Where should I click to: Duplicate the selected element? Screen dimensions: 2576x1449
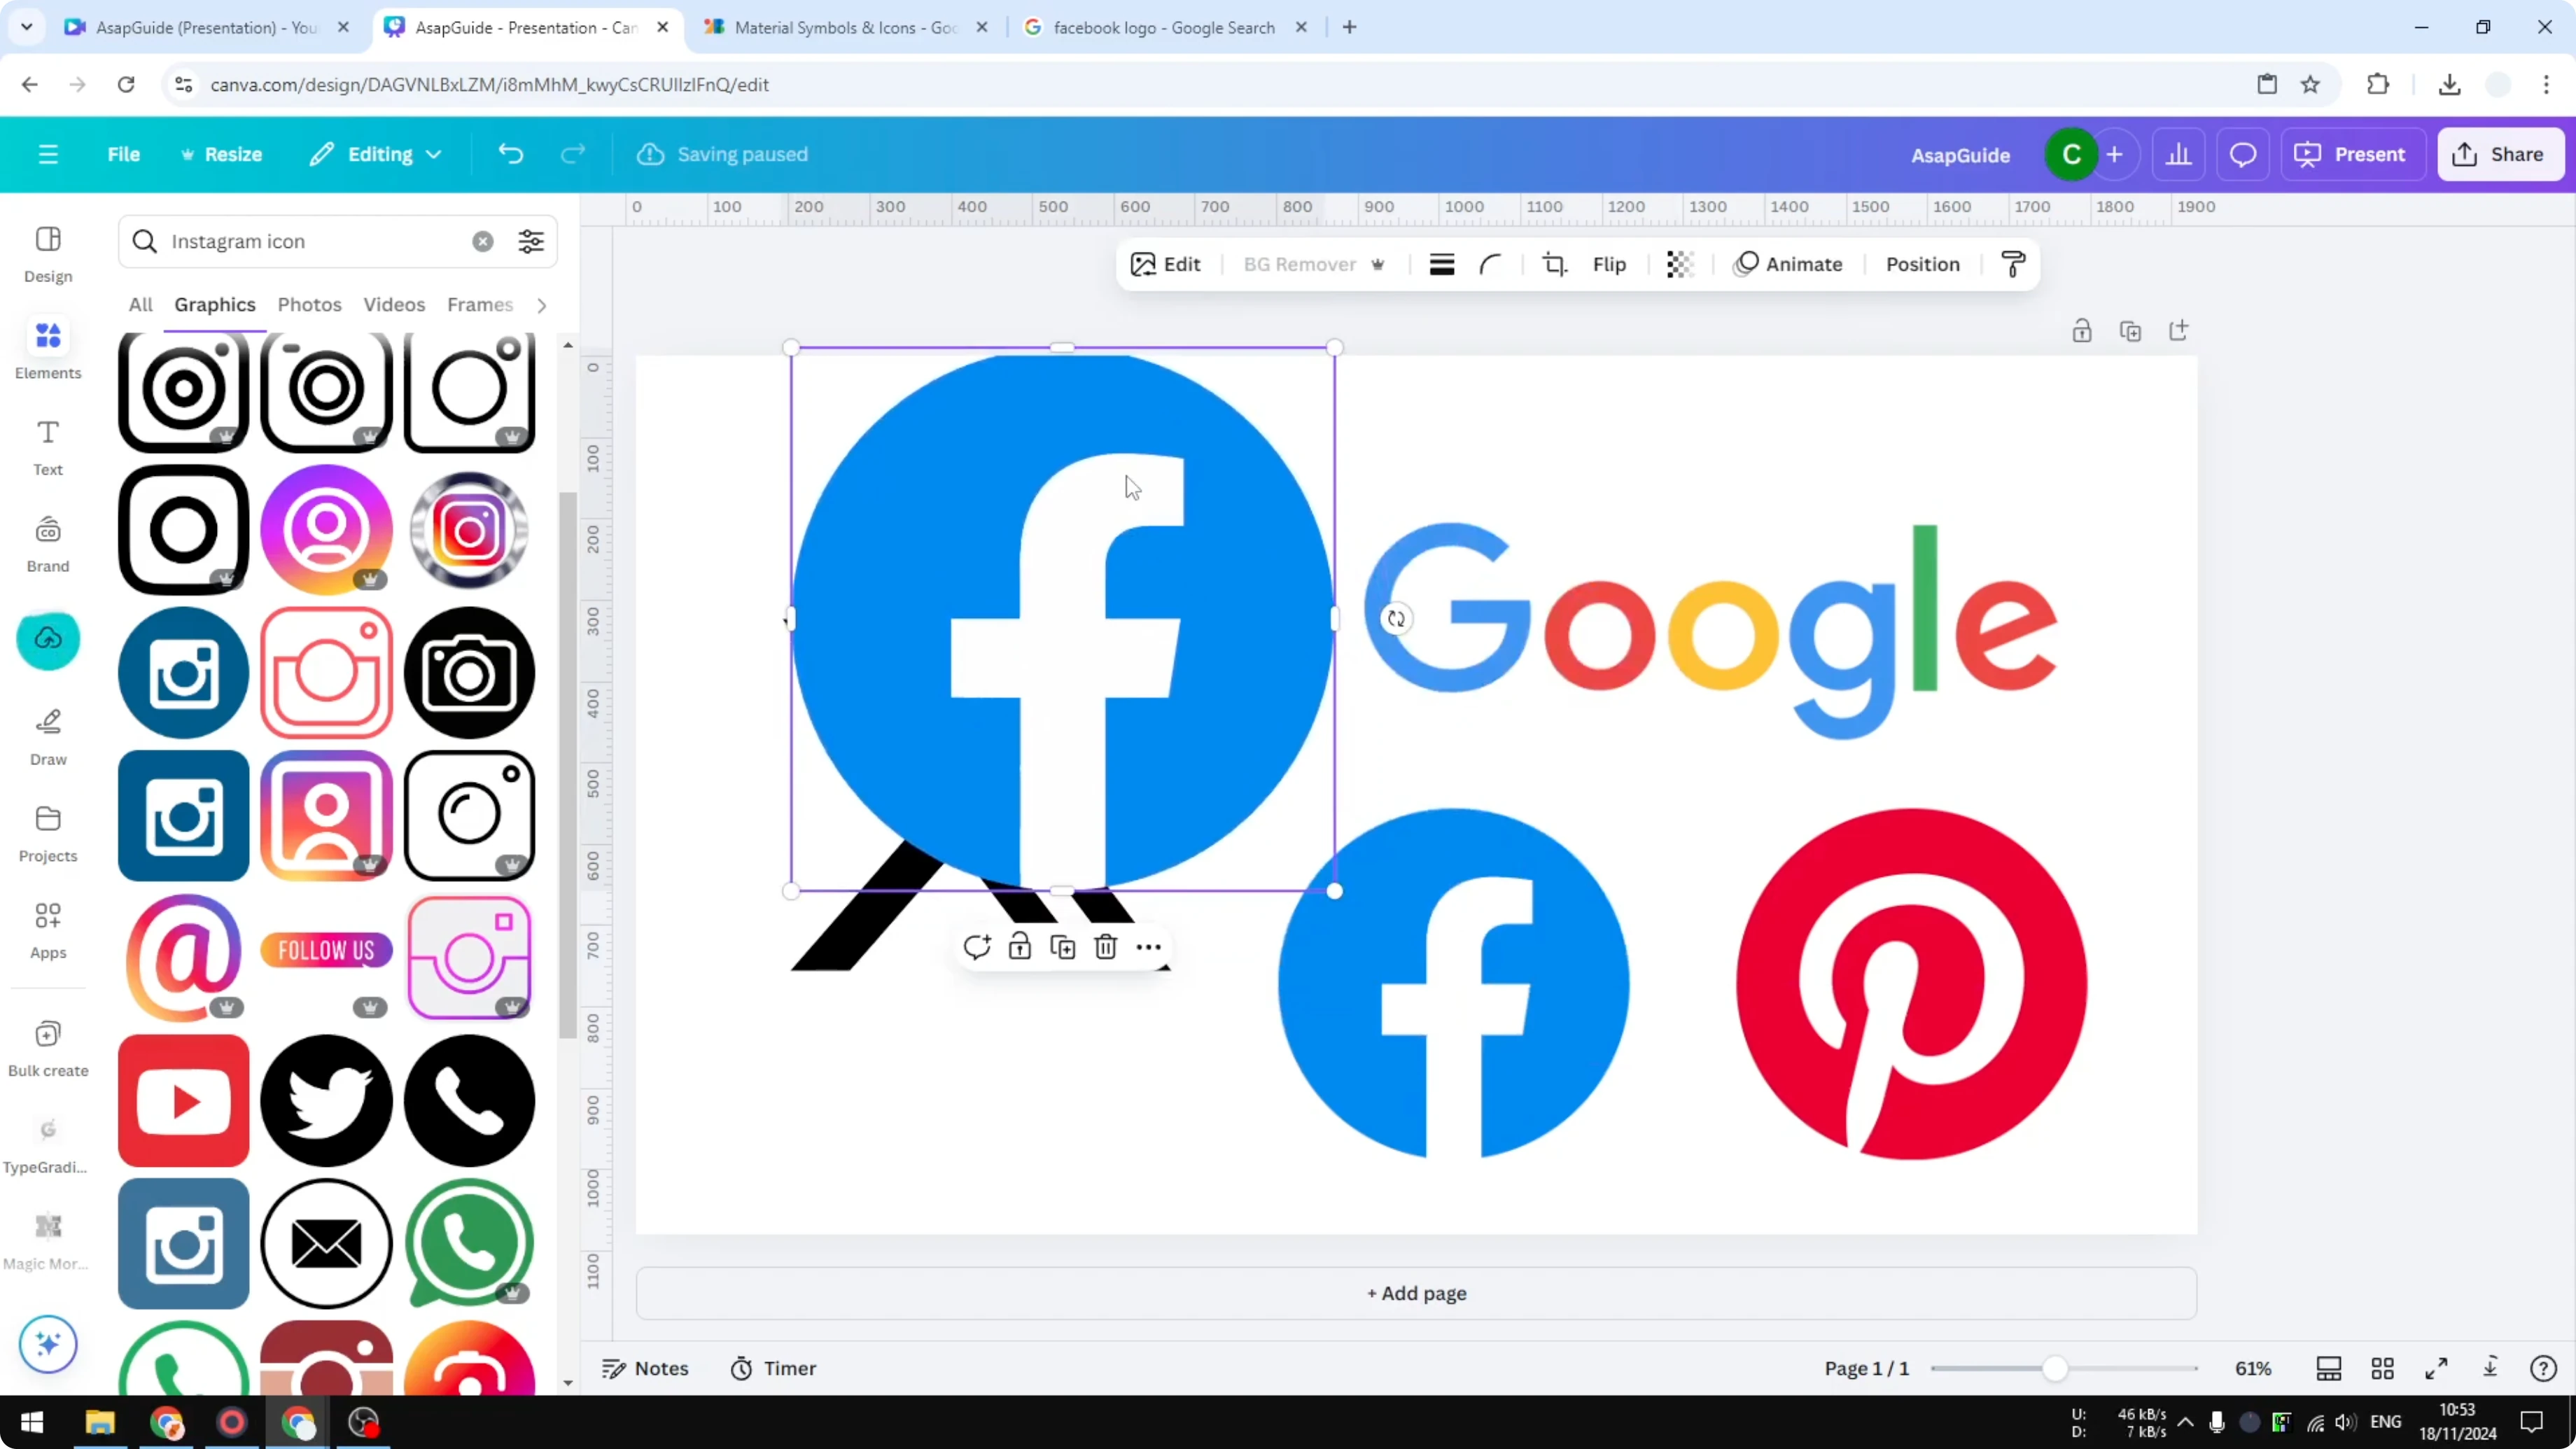click(1062, 946)
